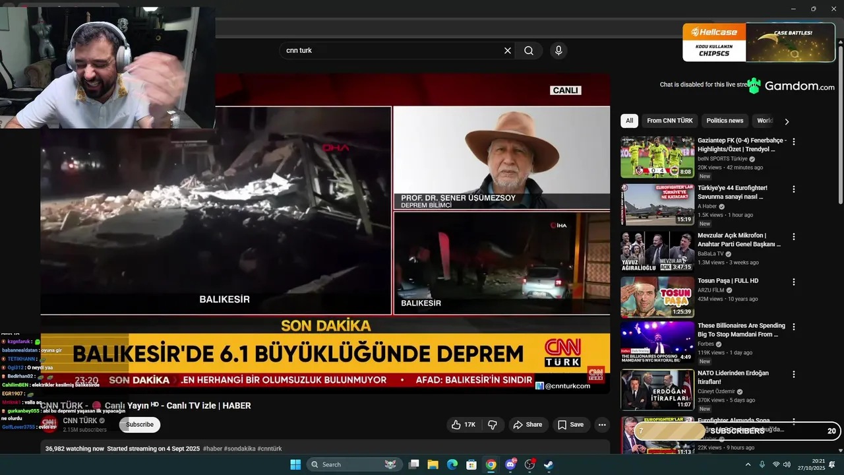Open the 'NATO Liderinden Erdoğan İtirafları' thumbnail

pyautogui.click(x=657, y=390)
